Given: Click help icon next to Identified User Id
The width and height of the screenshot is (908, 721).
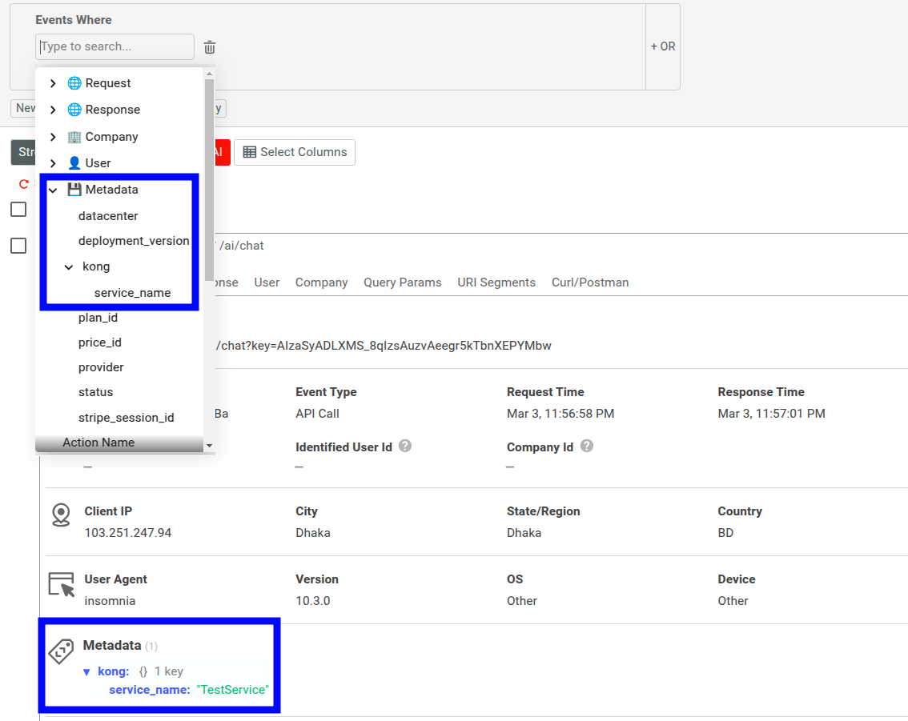Looking at the screenshot, I should 405,446.
